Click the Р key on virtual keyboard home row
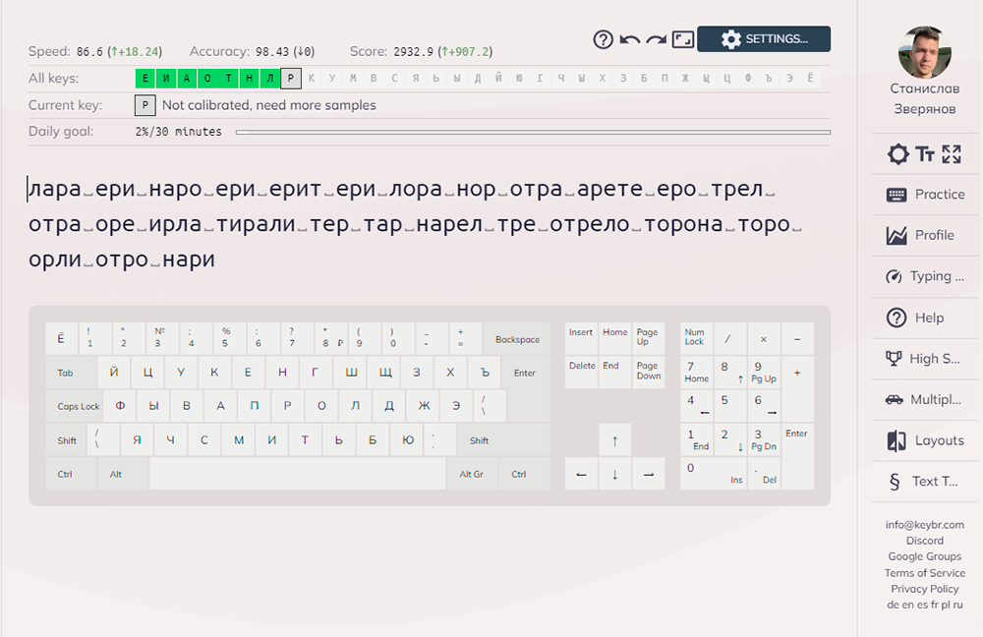 point(288,406)
